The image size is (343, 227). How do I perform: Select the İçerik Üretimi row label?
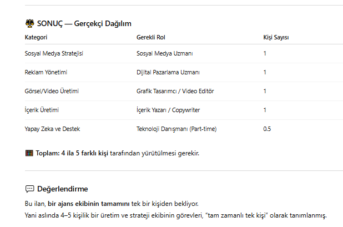point(42,110)
